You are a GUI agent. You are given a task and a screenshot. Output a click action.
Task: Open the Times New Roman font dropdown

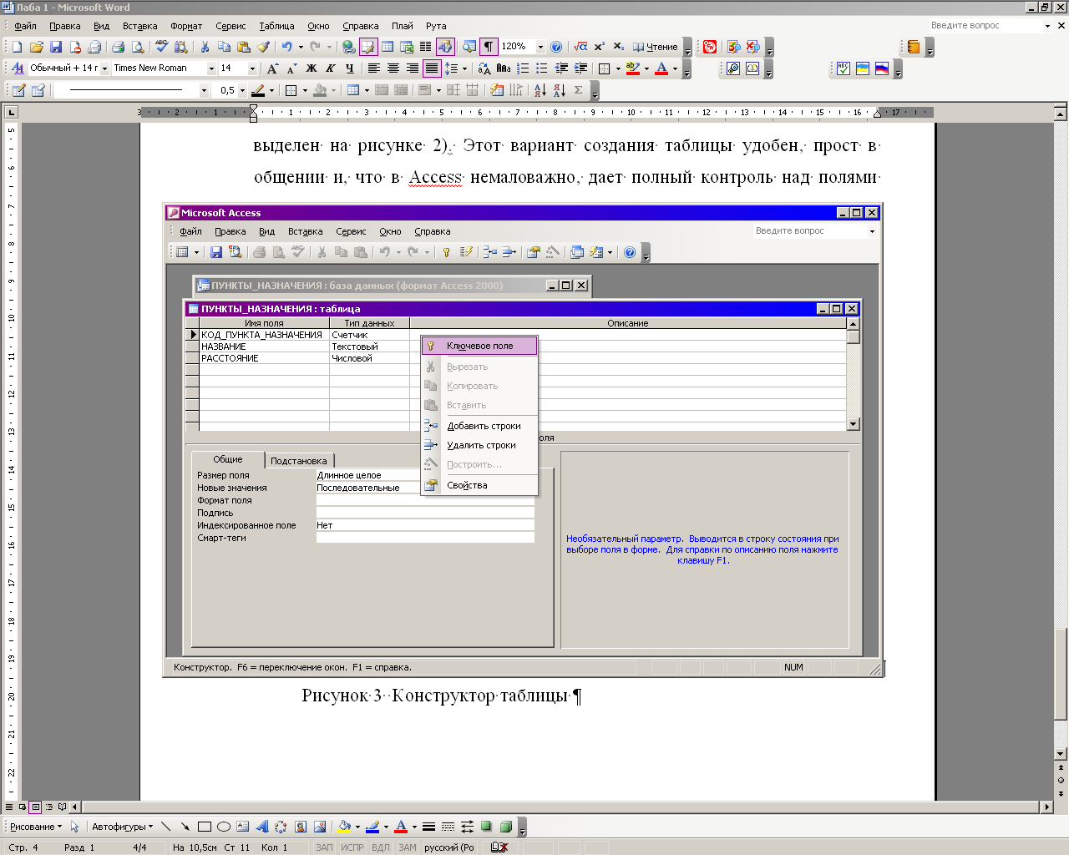coord(211,68)
